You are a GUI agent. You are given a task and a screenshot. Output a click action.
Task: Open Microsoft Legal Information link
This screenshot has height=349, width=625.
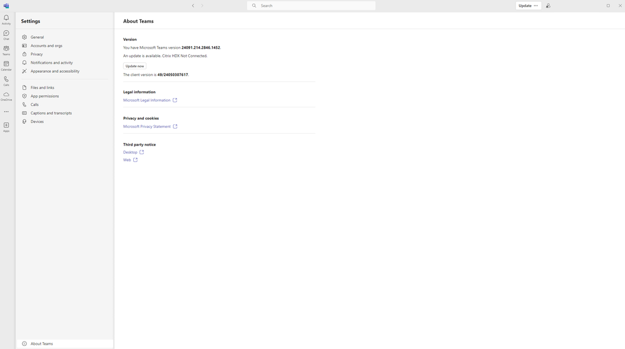point(146,101)
